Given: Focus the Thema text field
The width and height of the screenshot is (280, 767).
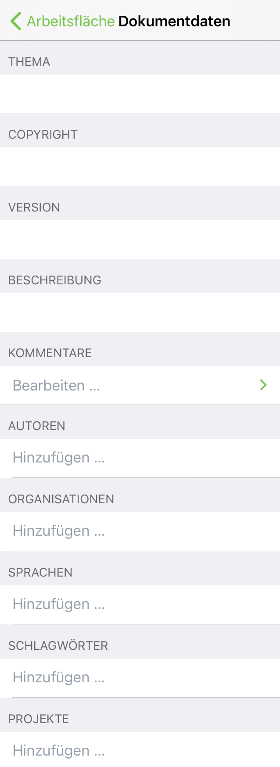Looking at the screenshot, I should pos(140,94).
